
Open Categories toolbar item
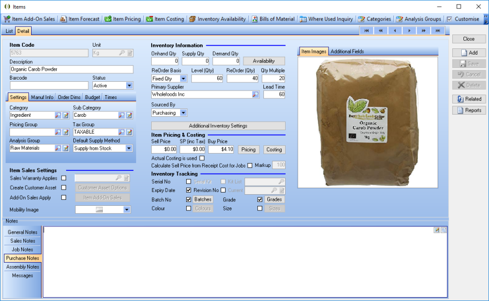coord(375,19)
